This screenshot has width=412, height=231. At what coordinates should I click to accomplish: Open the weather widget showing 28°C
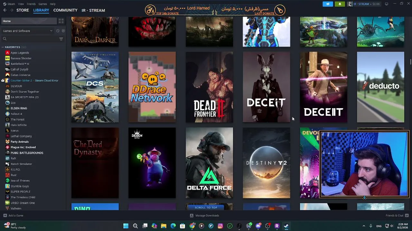click(15, 226)
